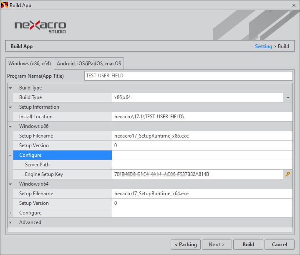Click the key icon beside Engine Setup Key
The width and height of the screenshot is (300, 255).
[x=287, y=174]
